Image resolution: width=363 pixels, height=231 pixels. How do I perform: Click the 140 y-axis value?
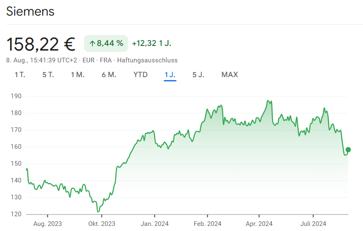point(16,180)
